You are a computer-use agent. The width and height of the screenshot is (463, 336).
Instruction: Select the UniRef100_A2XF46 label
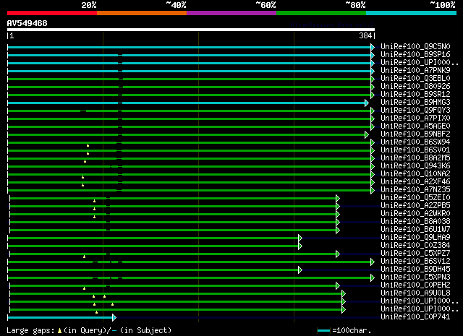tap(415, 181)
